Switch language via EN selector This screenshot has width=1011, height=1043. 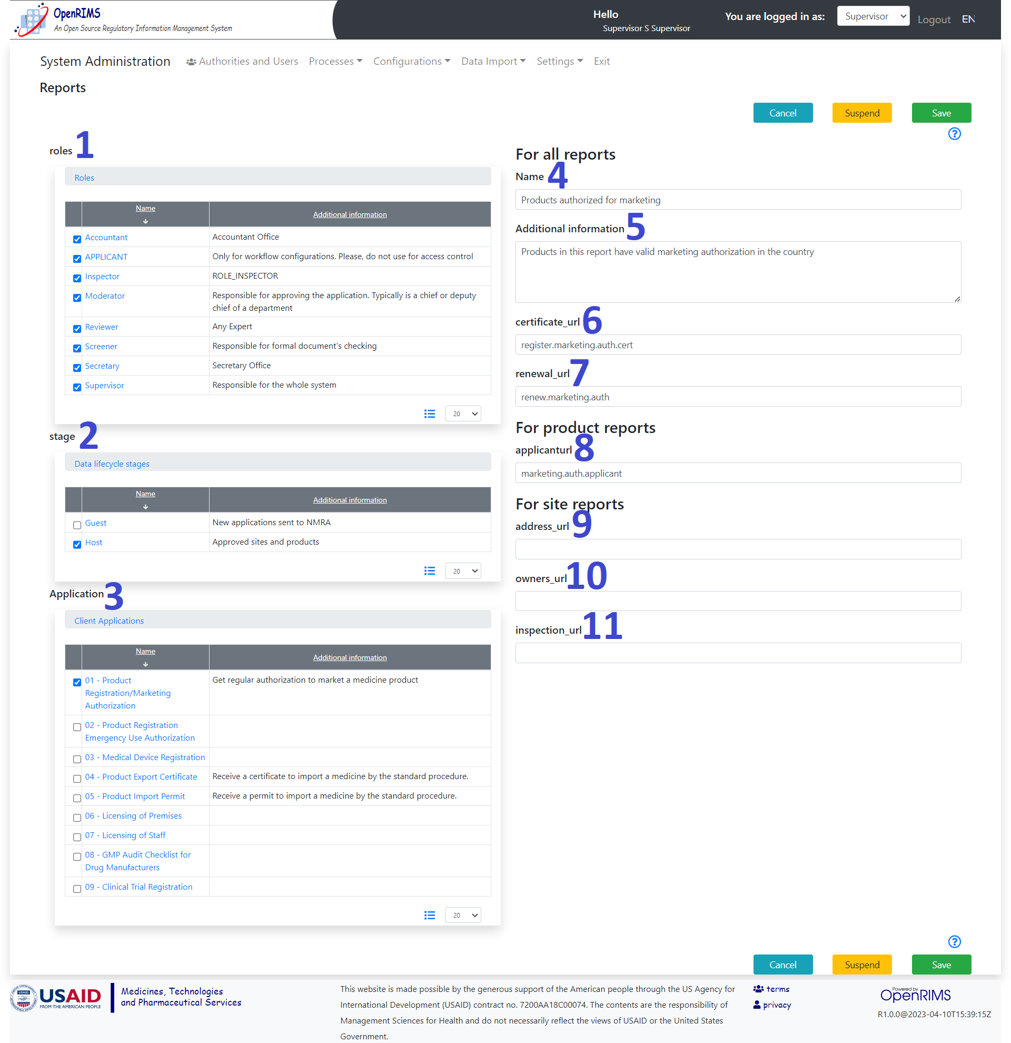pos(968,19)
